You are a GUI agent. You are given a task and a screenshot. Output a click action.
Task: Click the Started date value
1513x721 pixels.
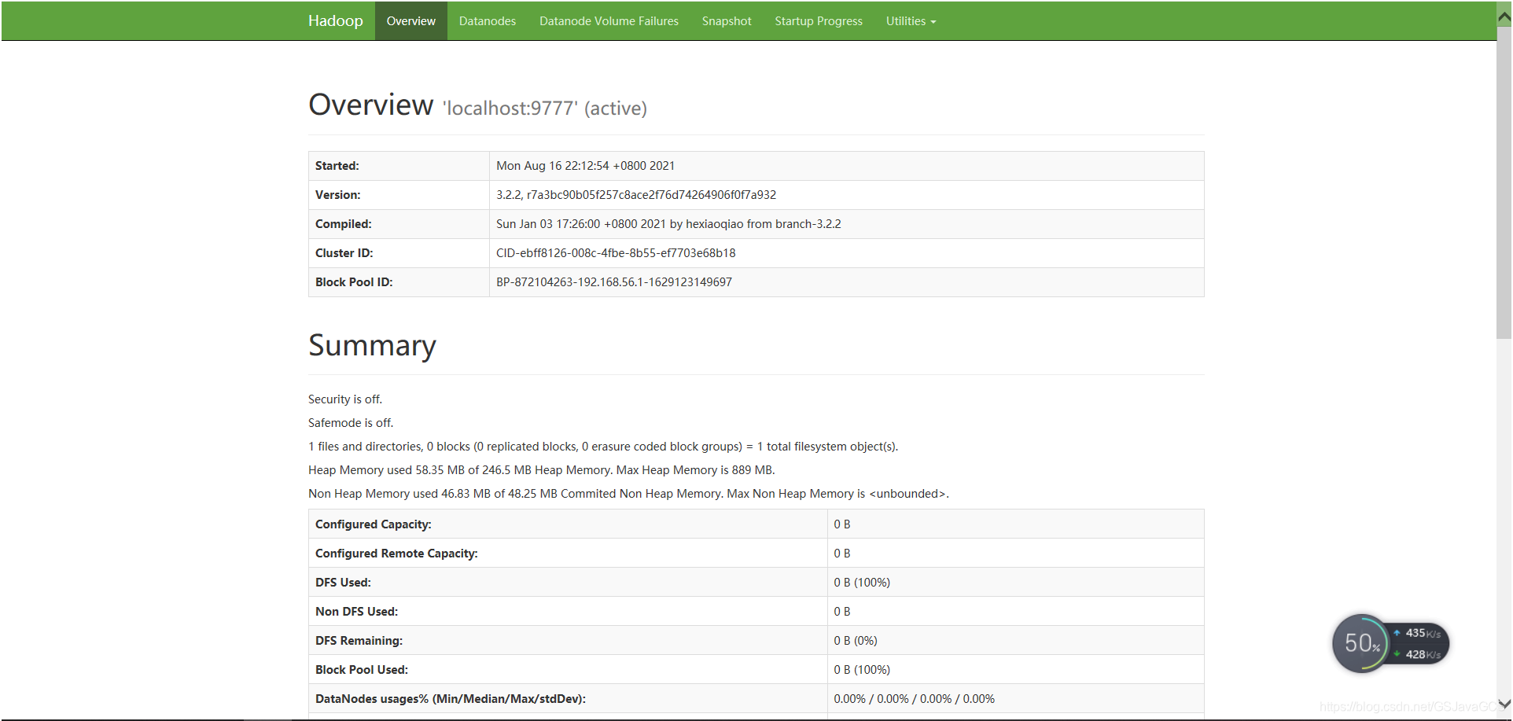point(585,166)
